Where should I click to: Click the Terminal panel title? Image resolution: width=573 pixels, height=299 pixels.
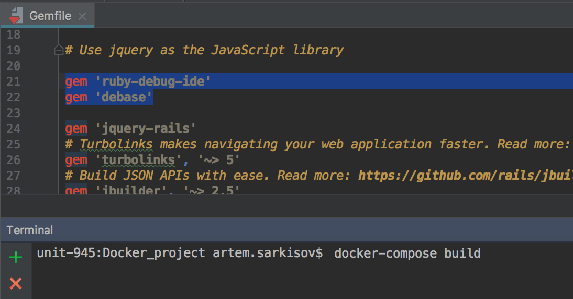coord(30,230)
